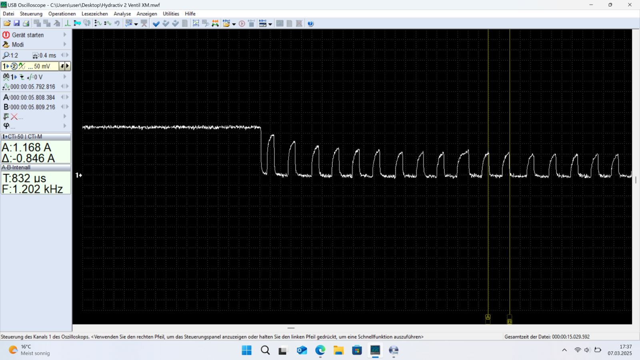Open File Explorer from taskbar

338,350
